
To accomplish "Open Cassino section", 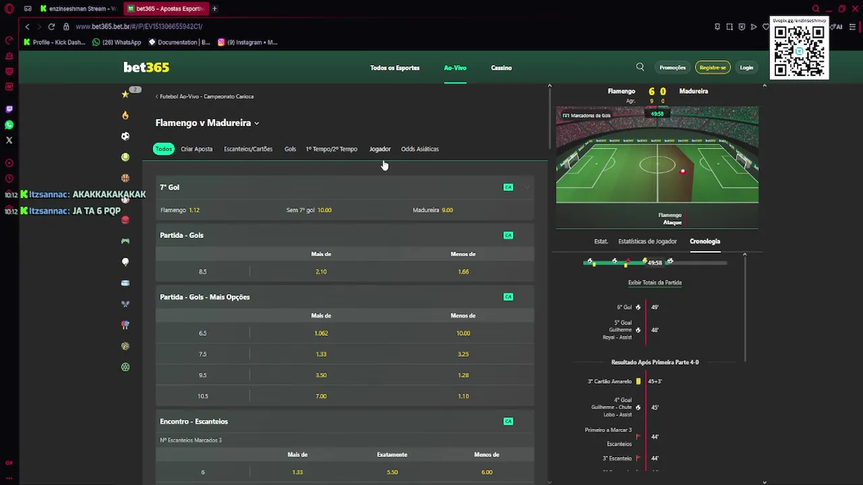I will click(501, 67).
